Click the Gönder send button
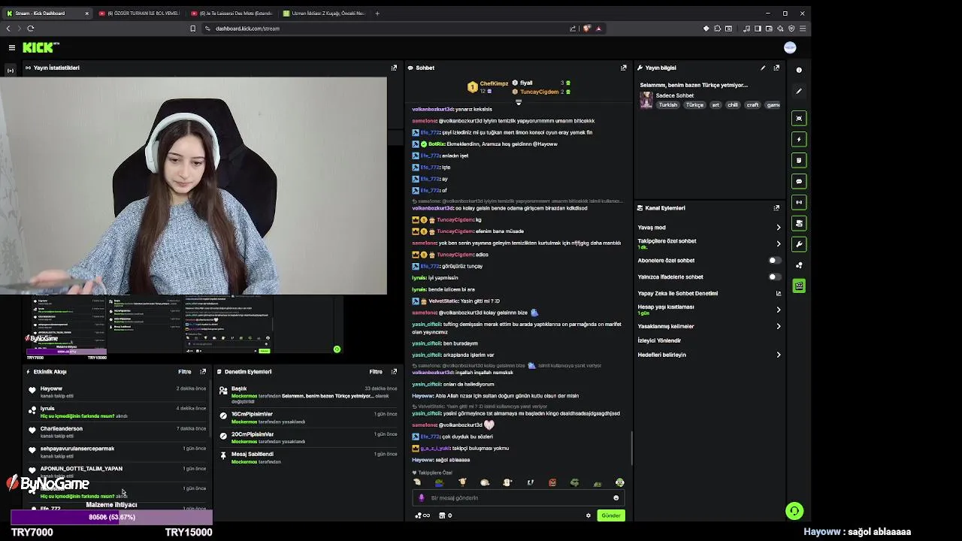The width and height of the screenshot is (962, 541). coord(610,515)
